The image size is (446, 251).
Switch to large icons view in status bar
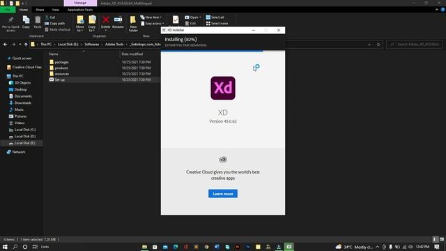click(441, 239)
